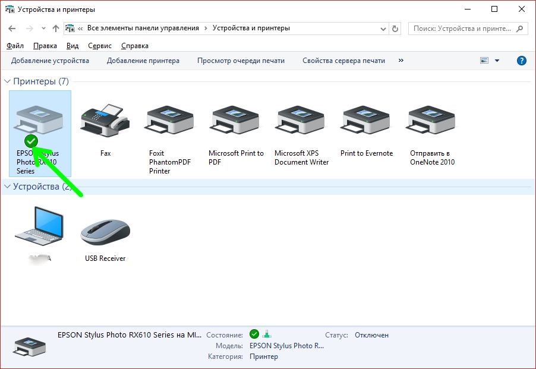Open the Вид menu
Screen dimensions: 536x369
click(x=72, y=46)
